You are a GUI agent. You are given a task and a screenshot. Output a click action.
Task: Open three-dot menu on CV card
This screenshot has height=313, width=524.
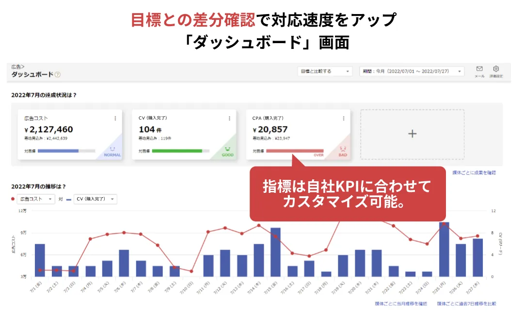(x=229, y=118)
